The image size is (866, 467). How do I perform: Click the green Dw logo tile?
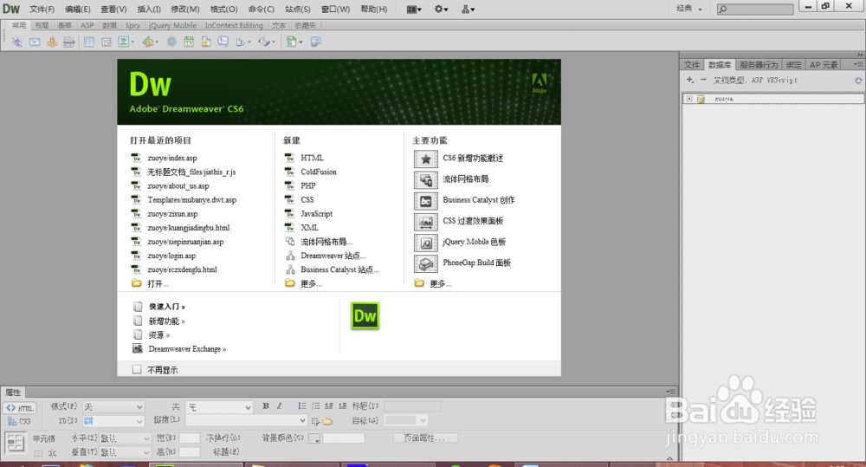coord(365,315)
